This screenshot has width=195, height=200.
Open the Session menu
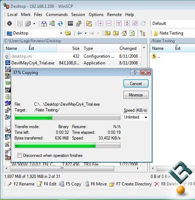tap(78, 15)
